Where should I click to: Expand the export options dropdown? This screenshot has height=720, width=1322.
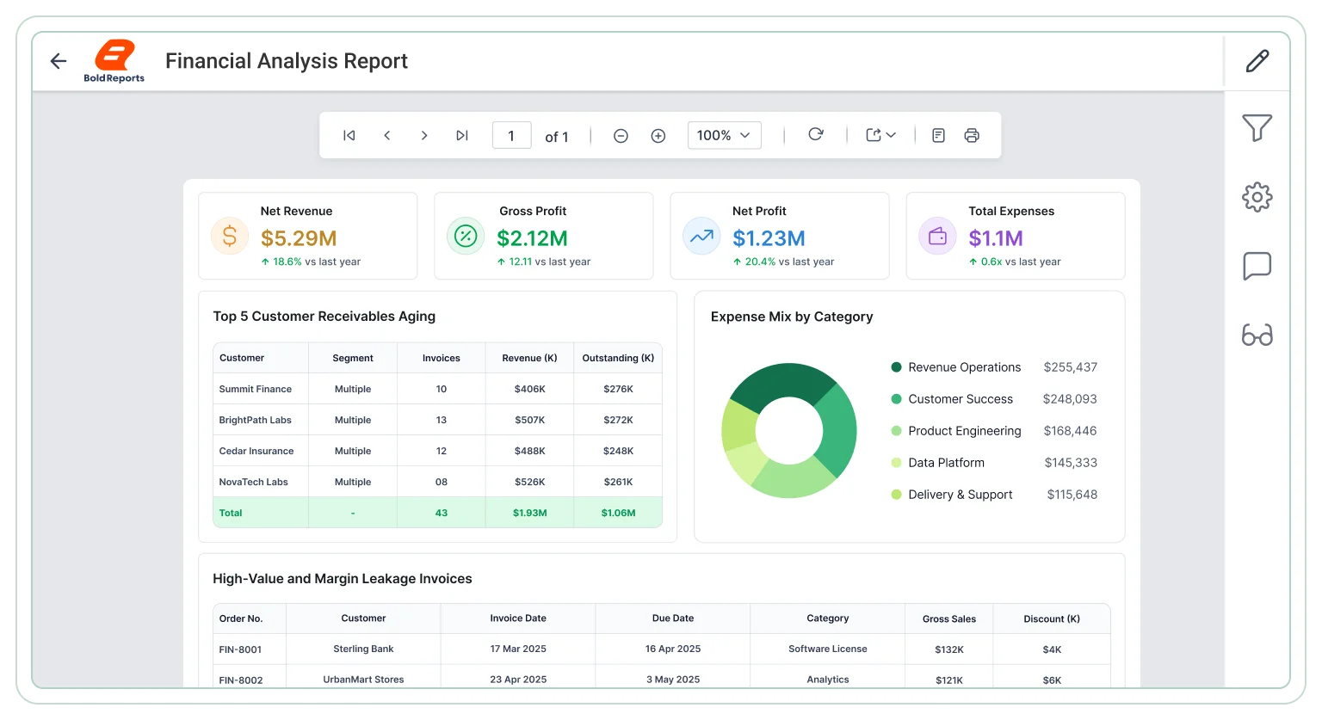coord(881,135)
